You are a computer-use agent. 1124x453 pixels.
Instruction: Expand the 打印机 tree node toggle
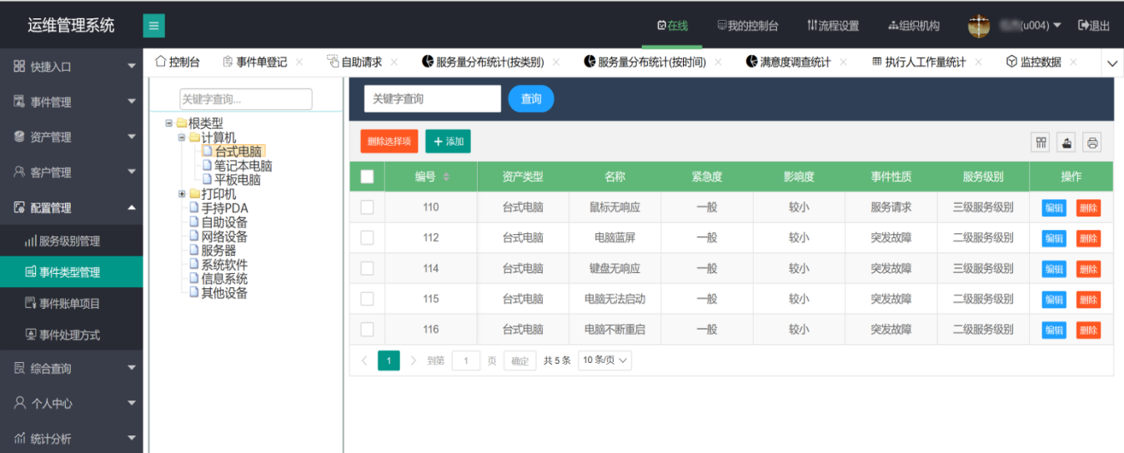coord(182,194)
